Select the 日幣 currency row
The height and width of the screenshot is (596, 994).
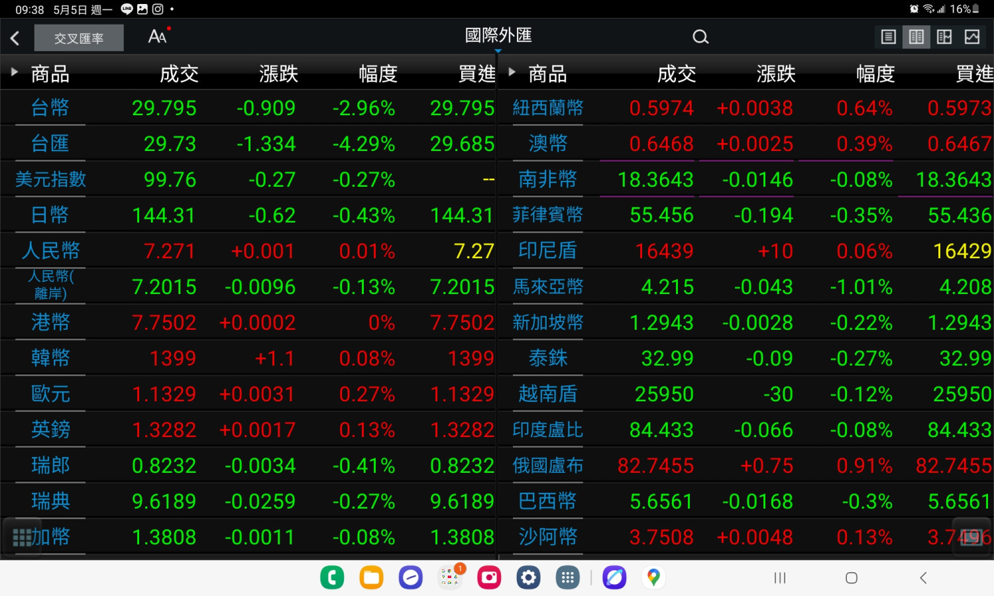pyautogui.click(x=50, y=214)
